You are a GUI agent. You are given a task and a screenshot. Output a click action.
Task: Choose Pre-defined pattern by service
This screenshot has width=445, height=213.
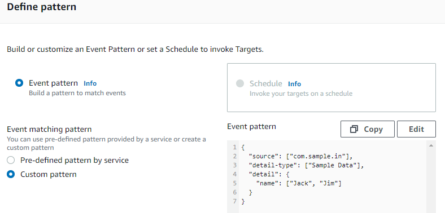click(11, 161)
